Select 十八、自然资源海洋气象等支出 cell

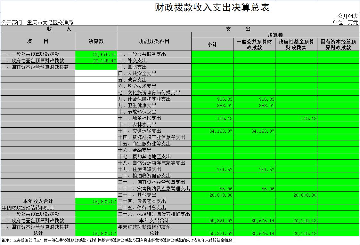click(x=154, y=163)
